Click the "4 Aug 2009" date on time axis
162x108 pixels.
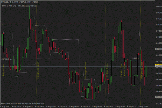click(x=5, y=106)
